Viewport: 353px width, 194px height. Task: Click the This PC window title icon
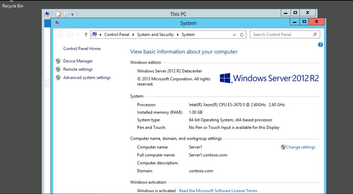tap(47, 14)
